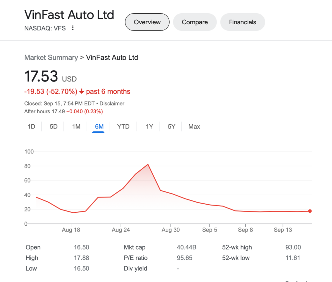Click the 17.53 USD price
Screen dimensions: 332x282
(x=50, y=76)
